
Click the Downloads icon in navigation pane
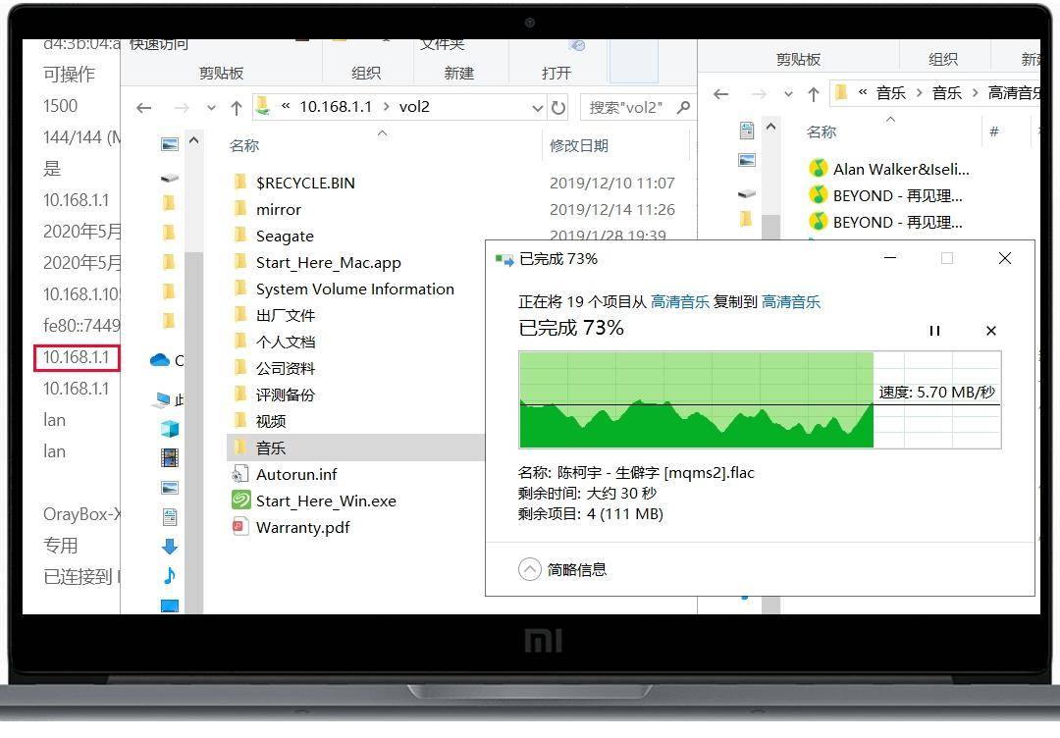pos(169,547)
